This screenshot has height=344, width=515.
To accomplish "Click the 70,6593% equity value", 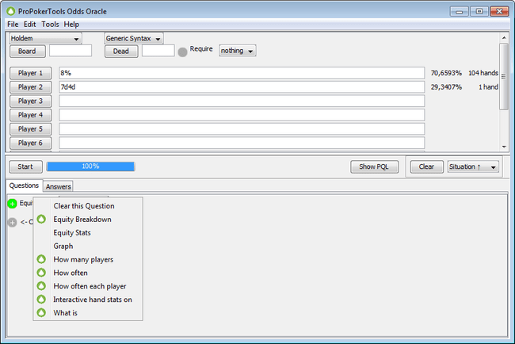I will click(x=446, y=73).
